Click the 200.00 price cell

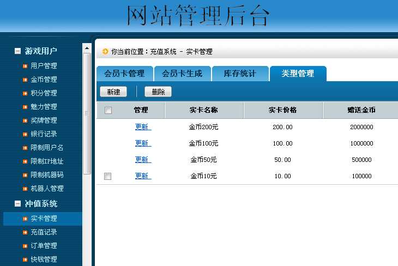(282, 127)
